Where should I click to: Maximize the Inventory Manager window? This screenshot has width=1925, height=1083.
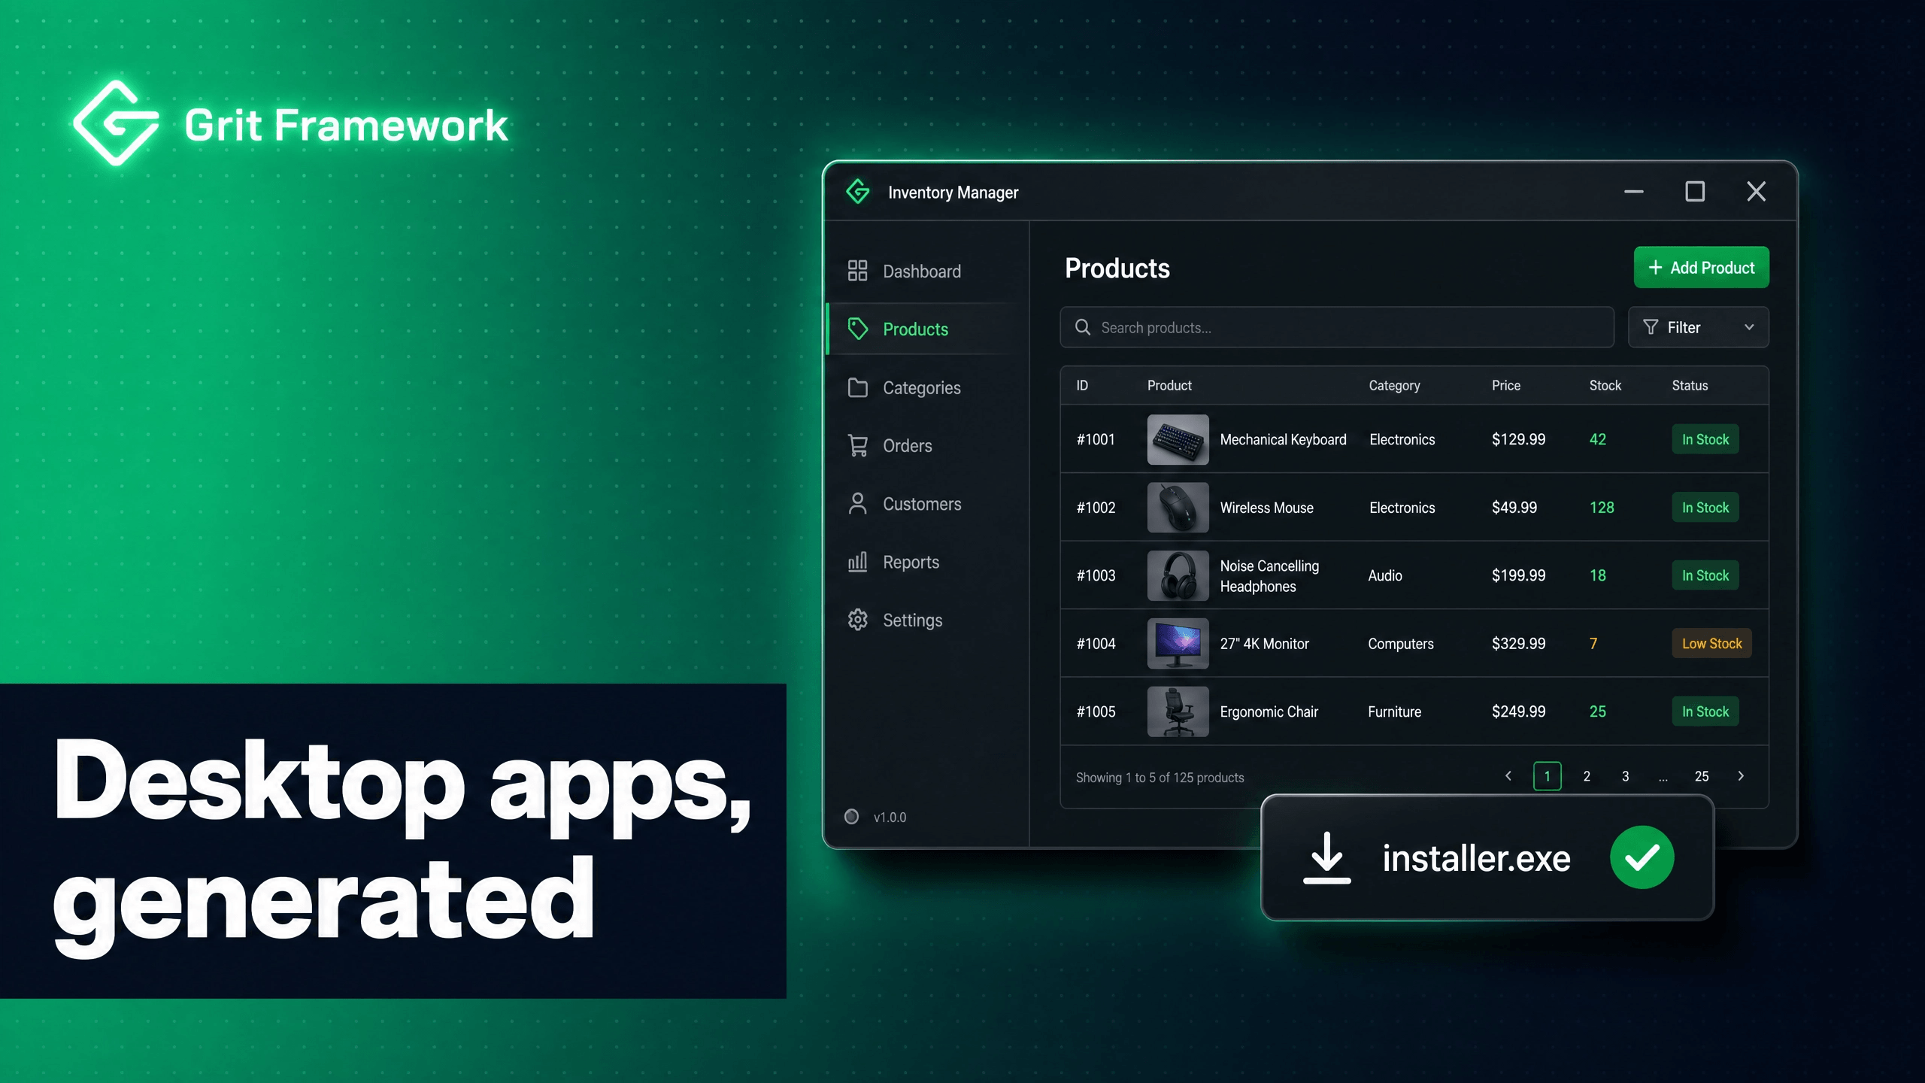1695,192
